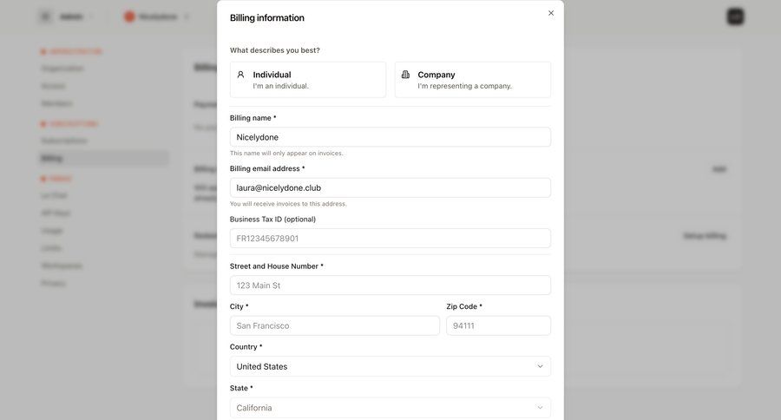Viewport: 781px width, 420px height.
Task: Expand the State dropdown showing California
Action: pyautogui.click(x=390, y=407)
